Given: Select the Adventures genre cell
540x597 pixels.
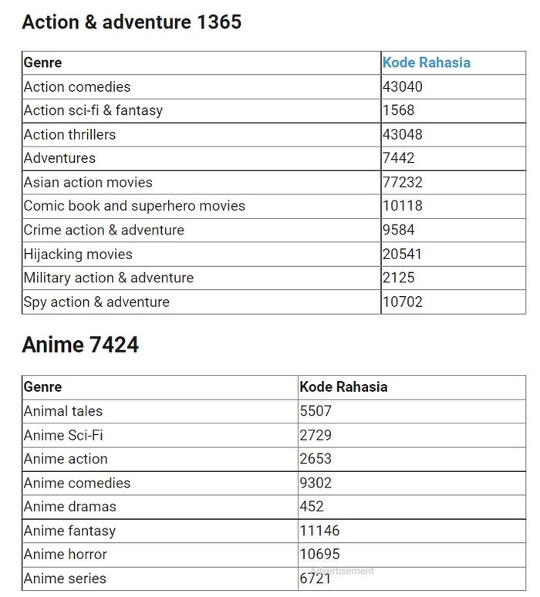Looking at the screenshot, I should pyautogui.click(x=60, y=158).
